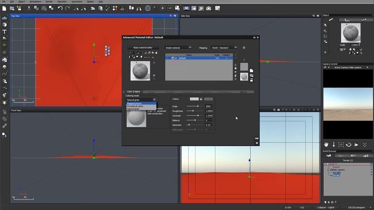The height and width of the screenshot is (210, 374).
Task: Click maximize icon in Top View title bar
Action: coord(175,16)
